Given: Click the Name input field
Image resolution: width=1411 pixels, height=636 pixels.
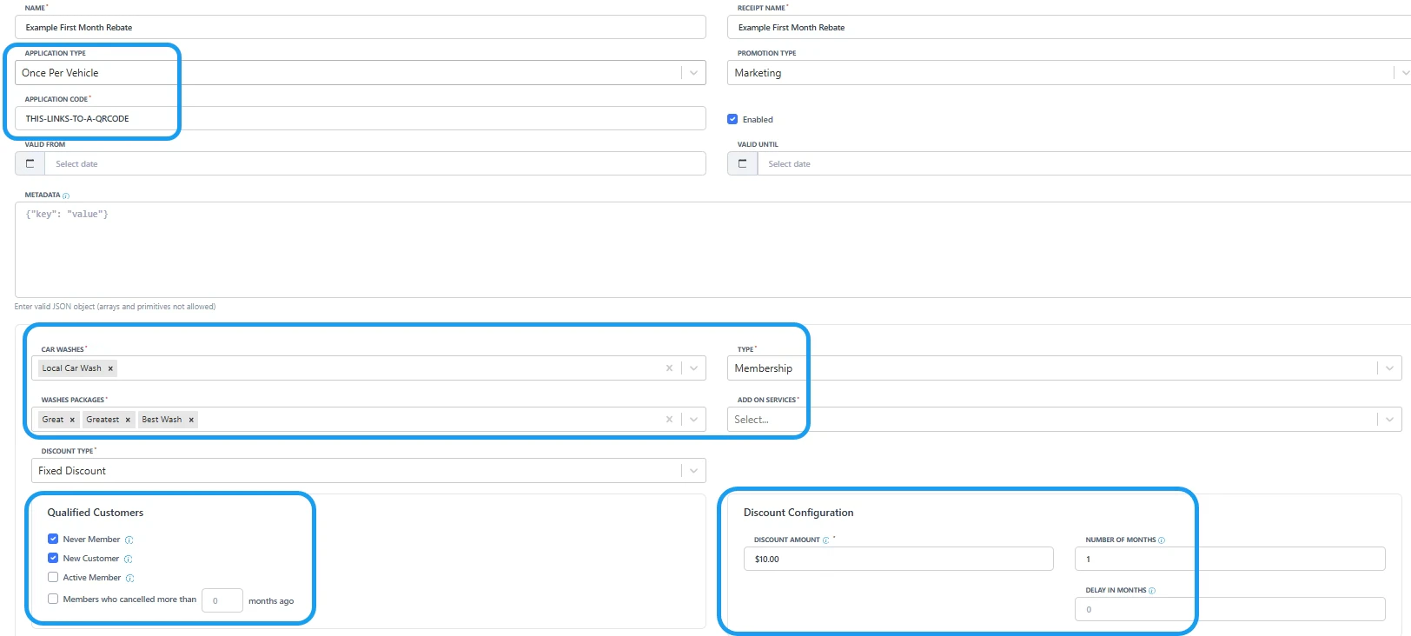Looking at the screenshot, I should coord(360,27).
